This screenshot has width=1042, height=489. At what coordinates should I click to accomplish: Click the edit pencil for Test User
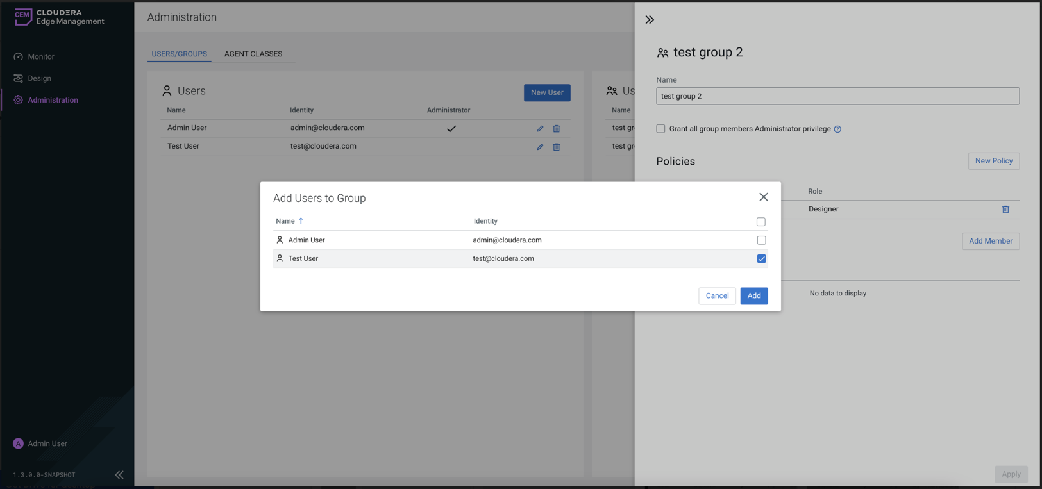pos(540,147)
